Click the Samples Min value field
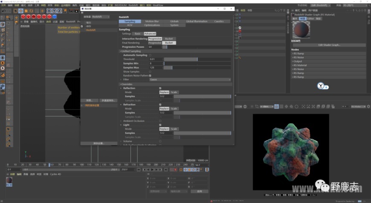This screenshot has height=203, width=371. (156, 64)
